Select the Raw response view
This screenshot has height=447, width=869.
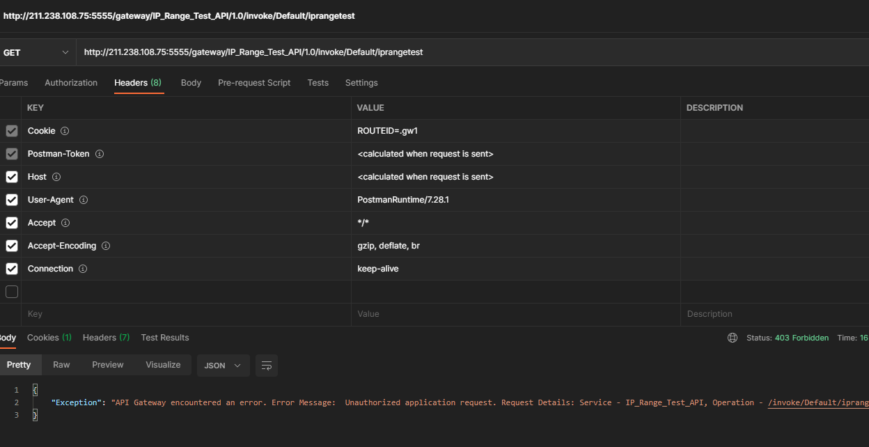(x=61, y=365)
